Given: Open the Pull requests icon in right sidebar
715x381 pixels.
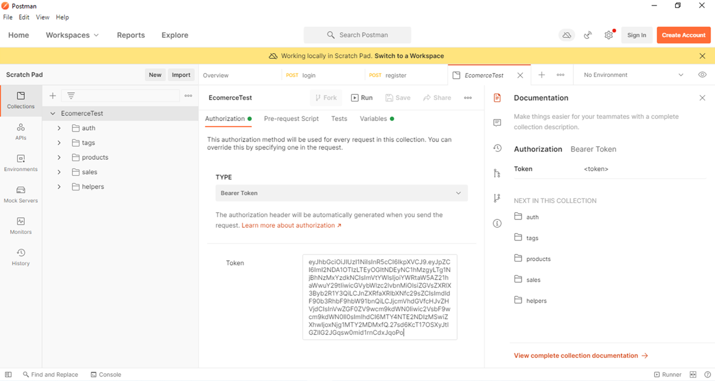Looking at the screenshot, I should point(497,173).
